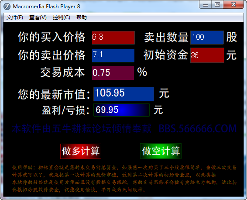Screen dimensions: 247x200
Task: Click the BBS.566666.COM link text
Action: tap(198, 129)
